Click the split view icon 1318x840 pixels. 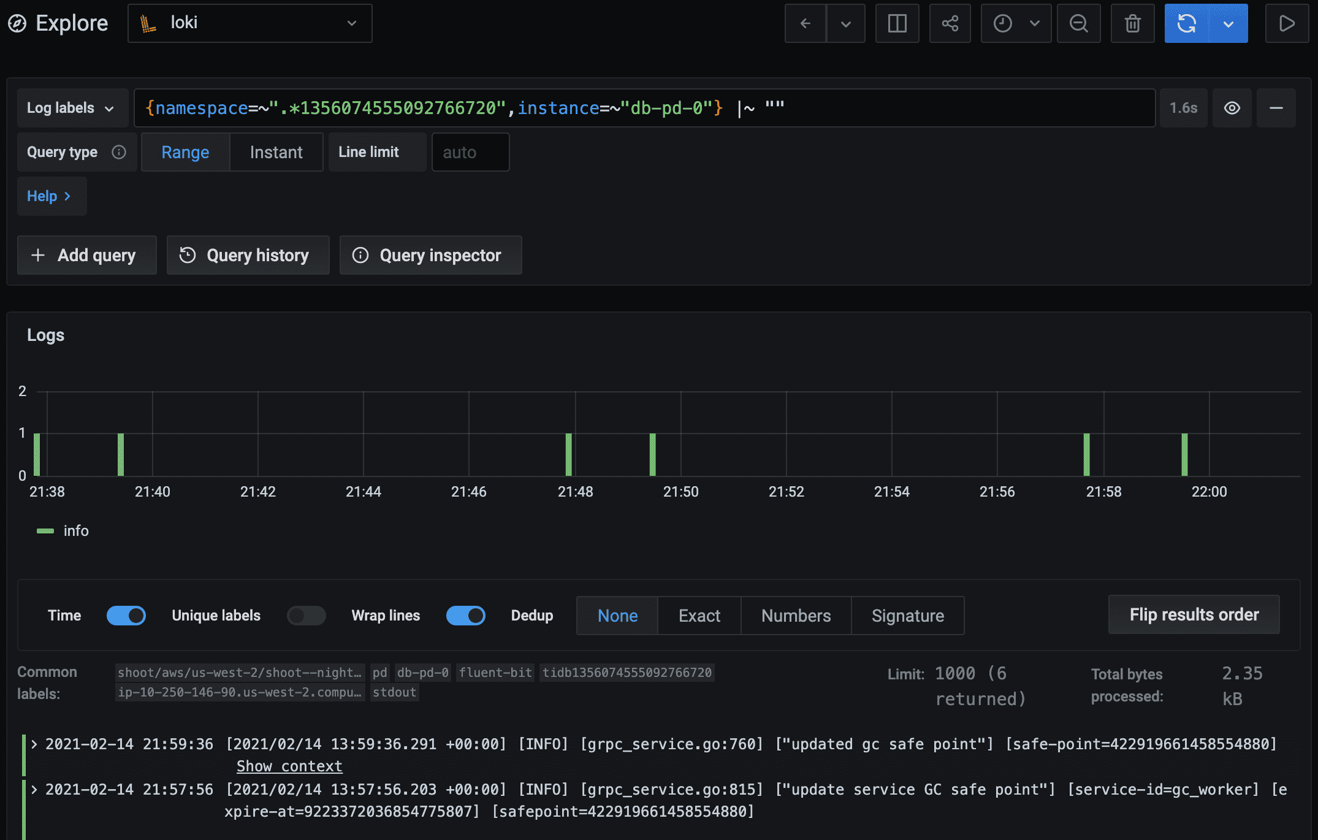[x=897, y=23]
